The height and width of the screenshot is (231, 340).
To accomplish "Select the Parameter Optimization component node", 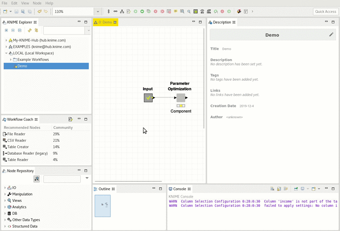I will click(x=181, y=98).
